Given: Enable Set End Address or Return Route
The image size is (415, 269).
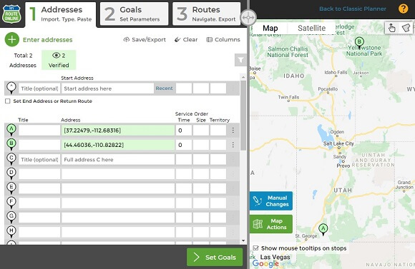Looking at the screenshot, I should [x=8, y=101].
